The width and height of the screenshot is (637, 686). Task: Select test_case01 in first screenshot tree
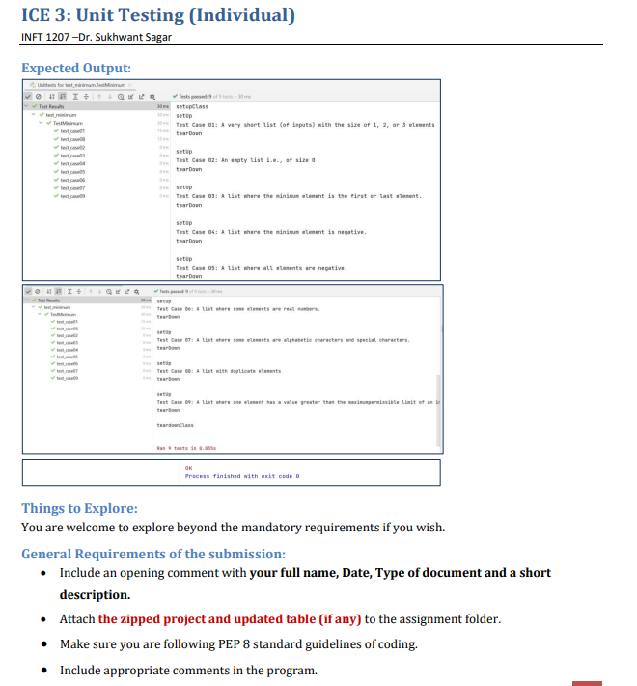tap(72, 131)
